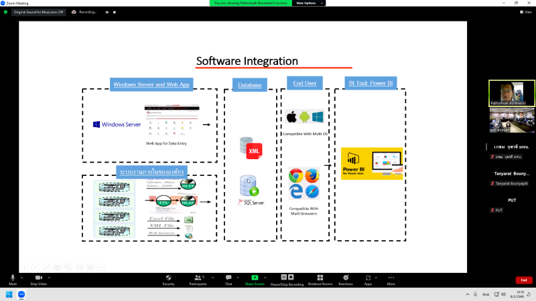Pause recording from the top bar
The width and height of the screenshot is (536, 301).
107,12
